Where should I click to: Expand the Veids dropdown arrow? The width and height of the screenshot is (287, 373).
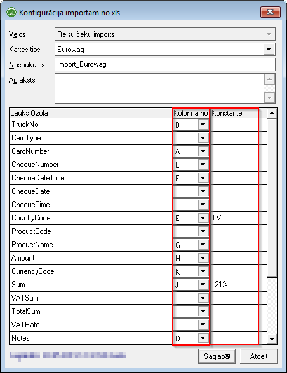coord(269,34)
